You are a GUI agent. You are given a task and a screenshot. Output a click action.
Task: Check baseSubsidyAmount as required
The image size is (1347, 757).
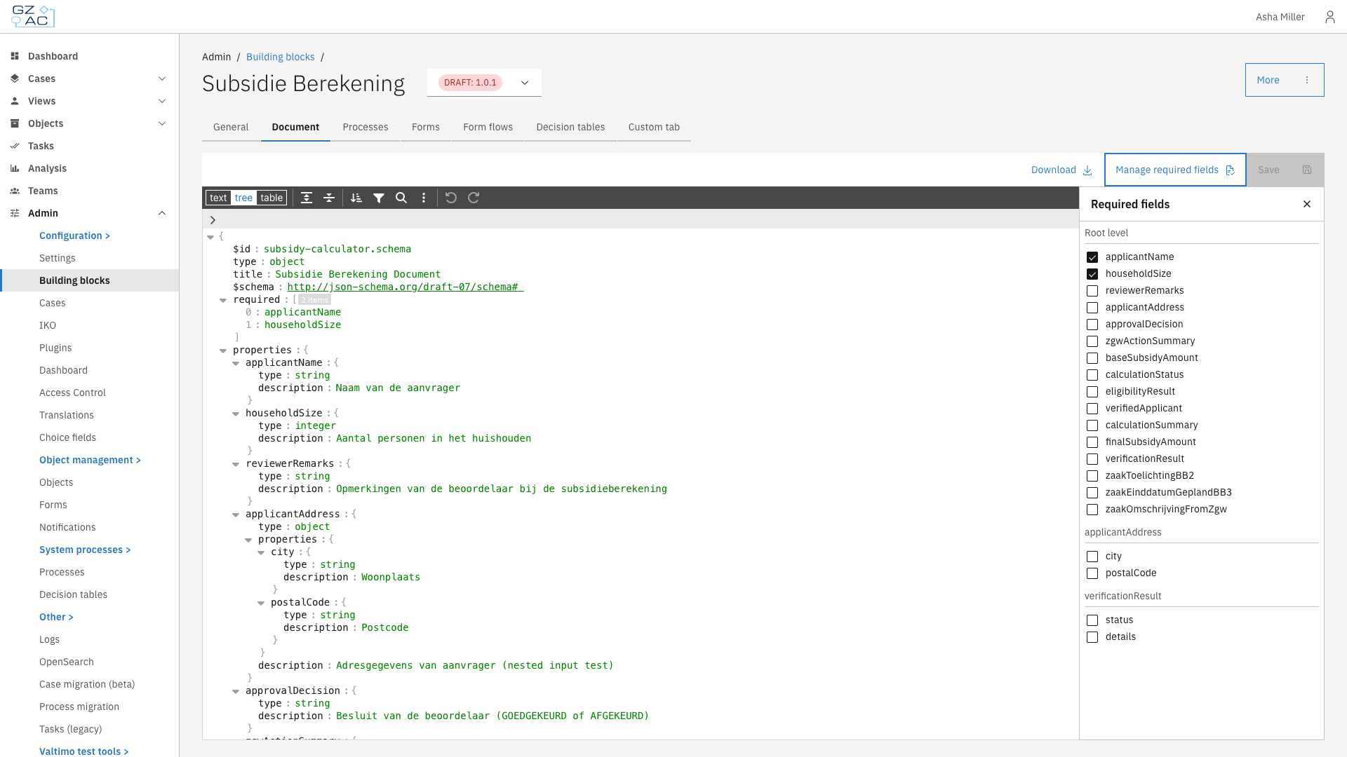coord(1092,358)
